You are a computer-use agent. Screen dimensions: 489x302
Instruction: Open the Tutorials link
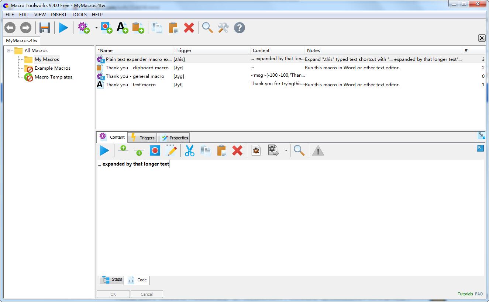click(465, 294)
